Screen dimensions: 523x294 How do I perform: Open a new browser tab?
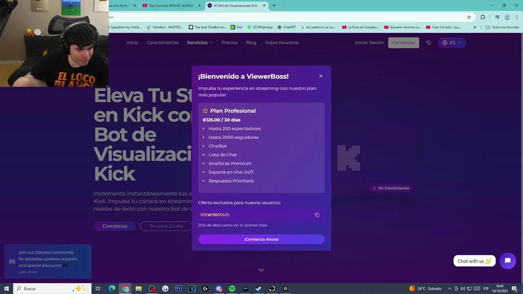274,6
